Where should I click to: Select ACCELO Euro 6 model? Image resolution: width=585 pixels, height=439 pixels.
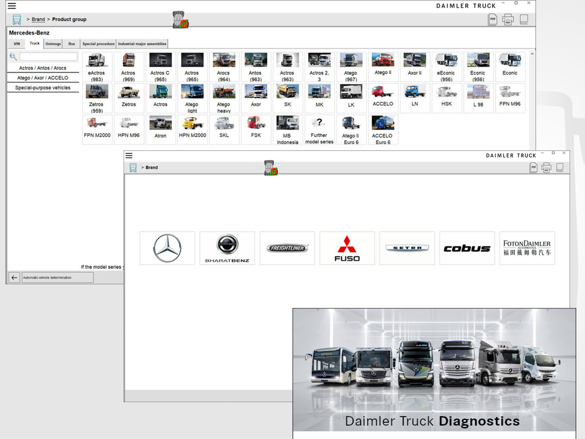pyautogui.click(x=383, y=130)
